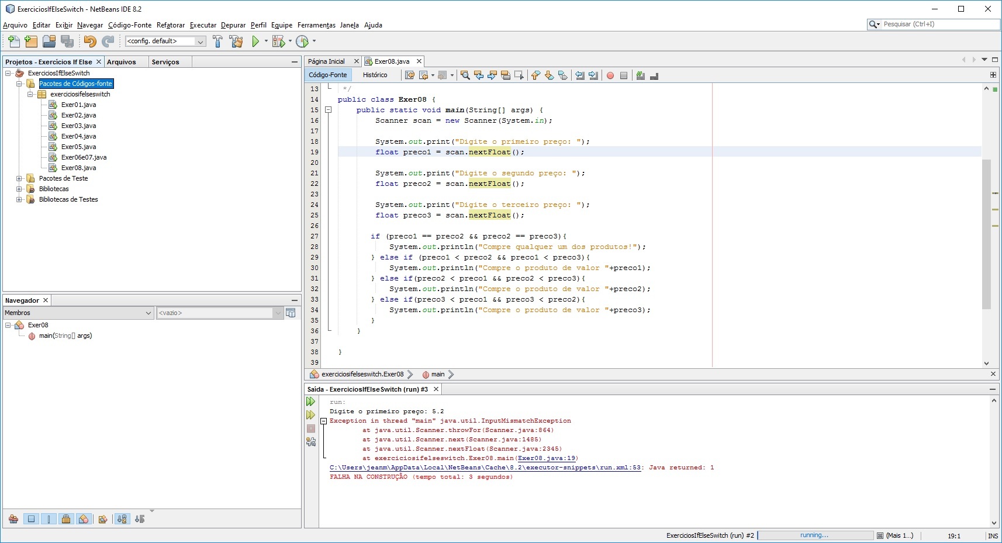Click the New File toolbar icon

pyautogui.click(x=13, y=41)
